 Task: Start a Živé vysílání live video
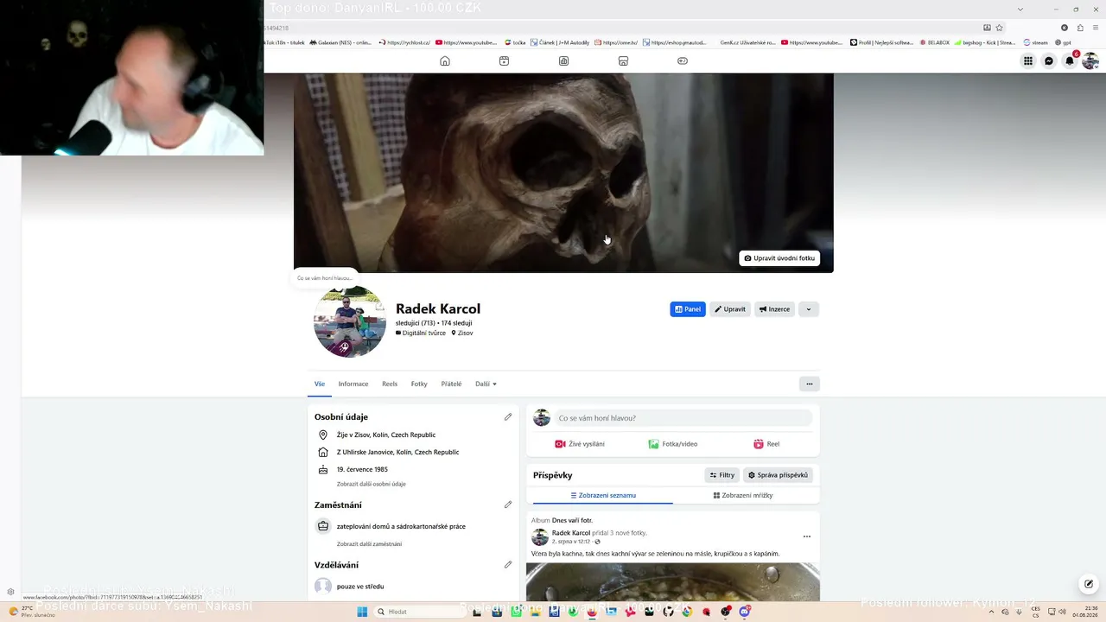(580, 444)
